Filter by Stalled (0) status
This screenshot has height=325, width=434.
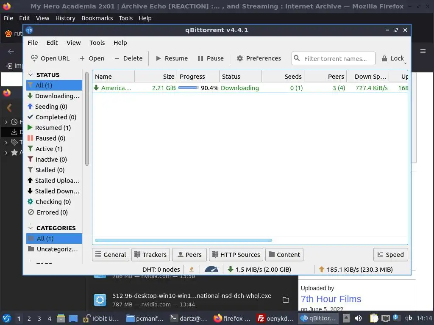pyautogui.click(x=54, y=170)
